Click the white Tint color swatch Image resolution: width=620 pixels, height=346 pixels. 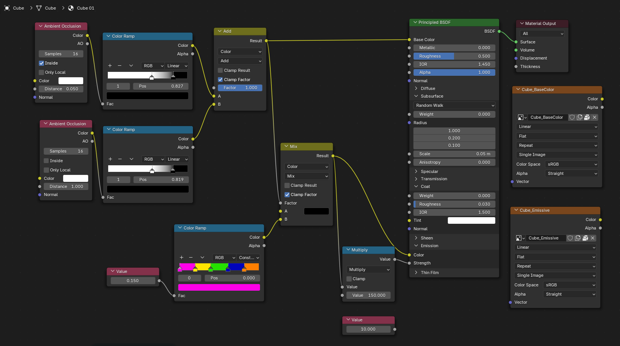pyautogui.click(x=471, y=220)
